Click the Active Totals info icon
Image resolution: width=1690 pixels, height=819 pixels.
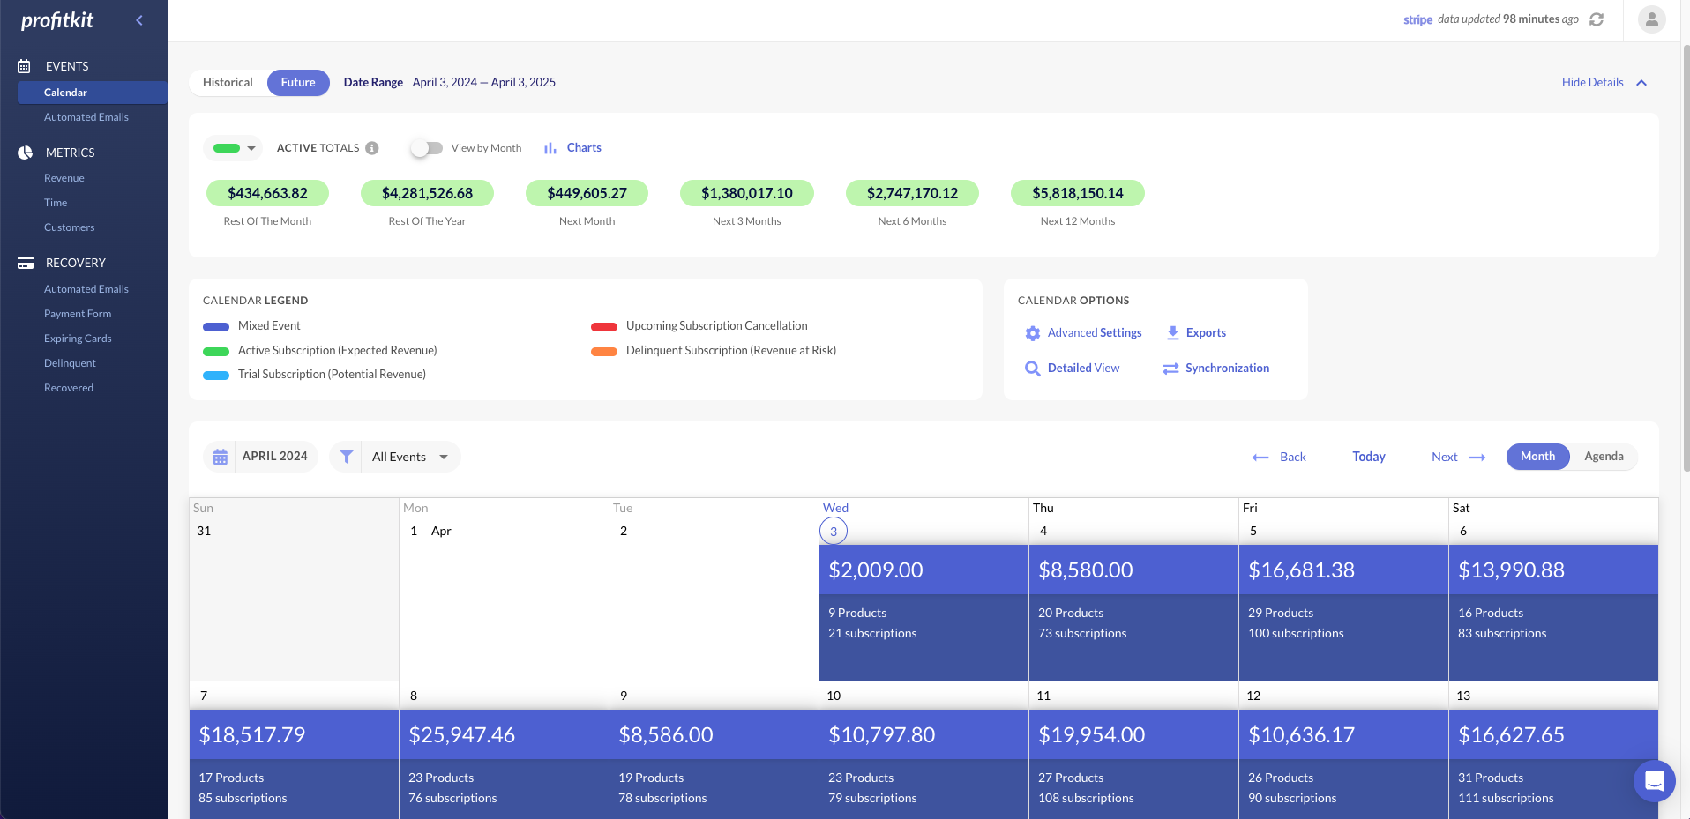coord(372,148)
